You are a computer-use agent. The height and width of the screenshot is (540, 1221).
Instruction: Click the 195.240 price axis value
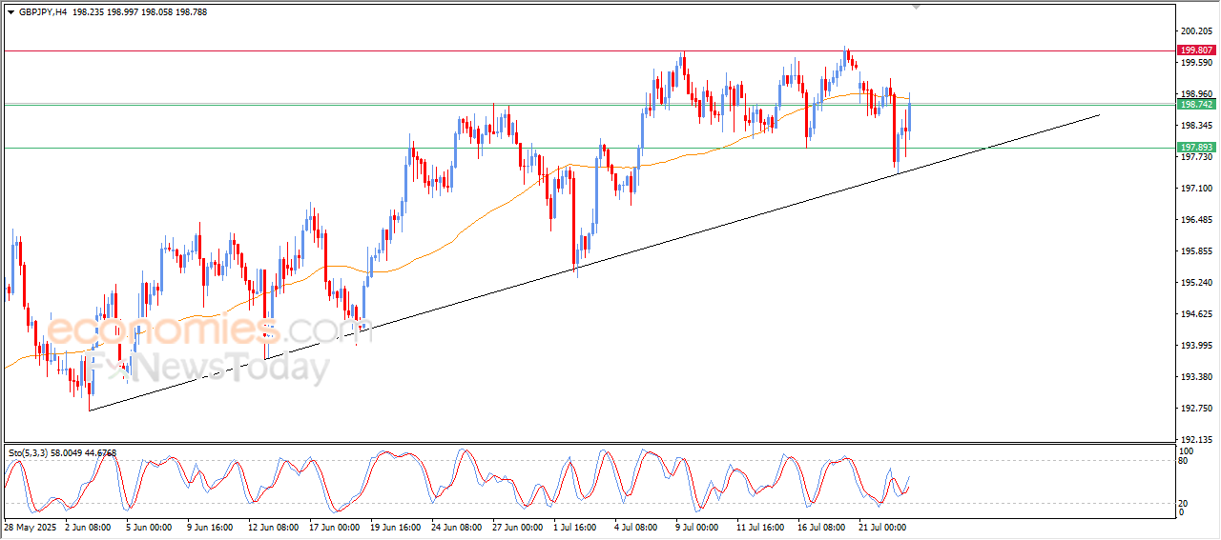point(1196,283)
